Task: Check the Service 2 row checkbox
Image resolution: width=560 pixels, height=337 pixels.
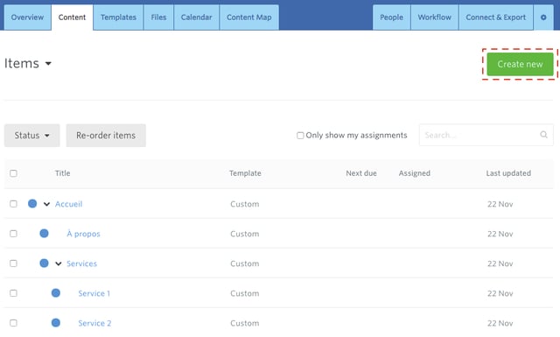Action: coord(14,323)
